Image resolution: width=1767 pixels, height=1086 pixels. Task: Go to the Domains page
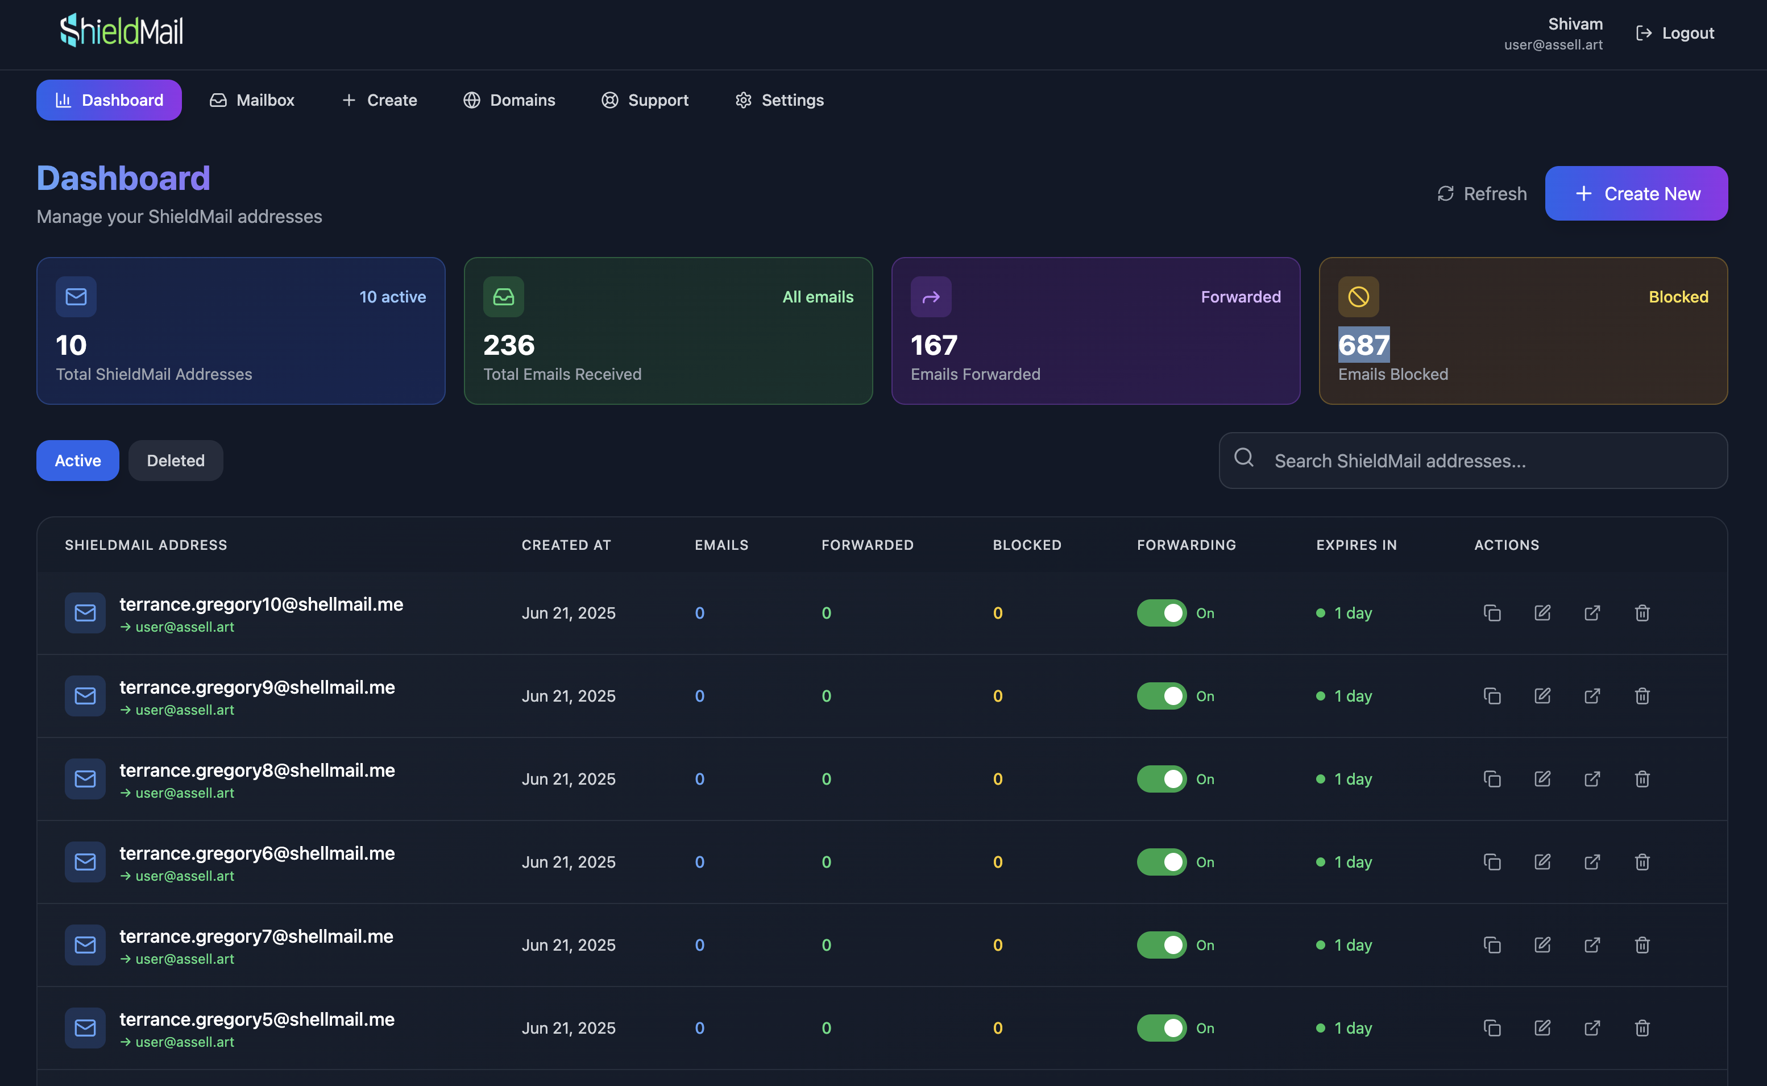(509, 100)
